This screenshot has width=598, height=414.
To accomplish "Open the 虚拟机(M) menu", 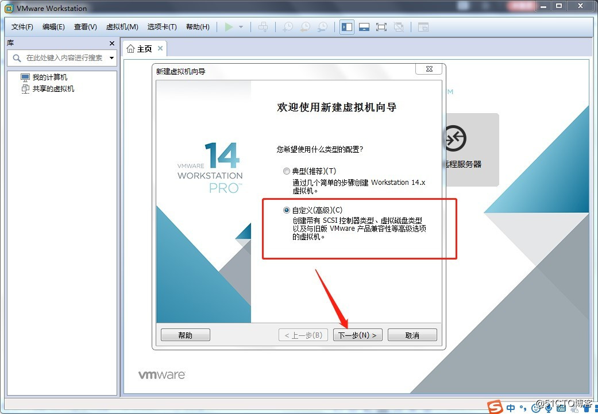I will coord(122,27).
